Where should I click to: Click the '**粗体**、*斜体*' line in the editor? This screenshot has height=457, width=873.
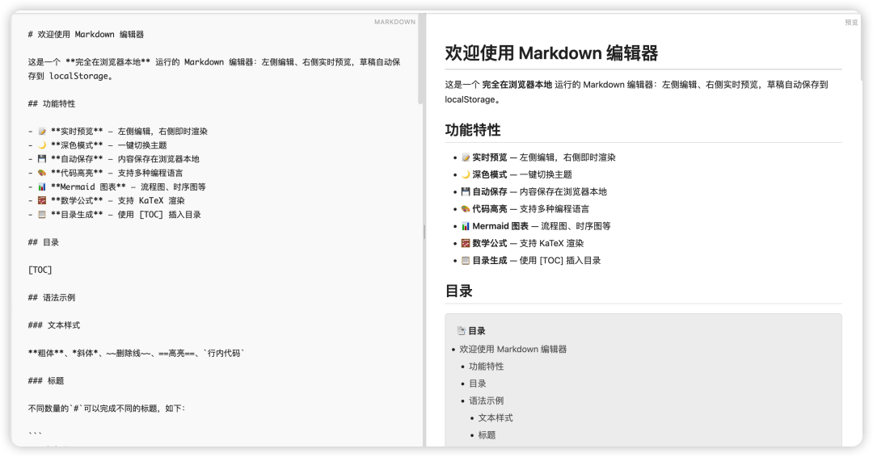(x=137, y=353)
